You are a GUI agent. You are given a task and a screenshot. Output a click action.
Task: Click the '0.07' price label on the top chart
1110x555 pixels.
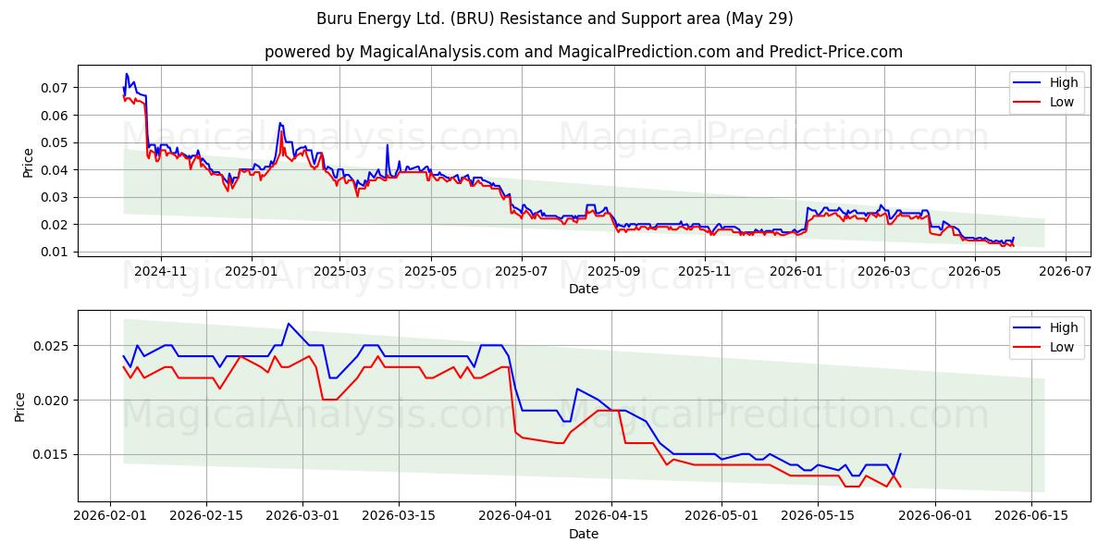pyautogui.click(x=55, y=88)
